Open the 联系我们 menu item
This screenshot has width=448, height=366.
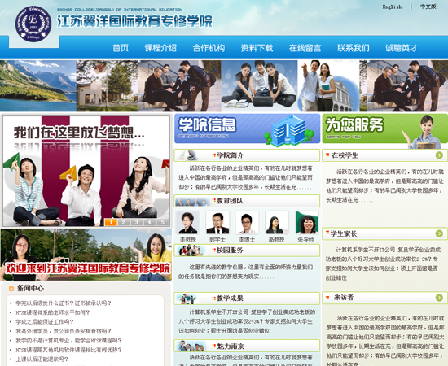click(354, 48)
